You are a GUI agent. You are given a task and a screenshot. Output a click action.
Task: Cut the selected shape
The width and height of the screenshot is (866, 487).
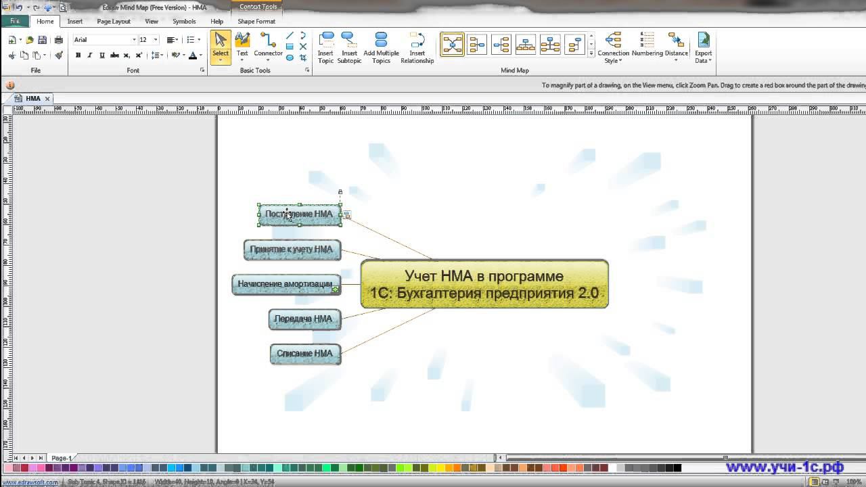[x=12, y=55]
